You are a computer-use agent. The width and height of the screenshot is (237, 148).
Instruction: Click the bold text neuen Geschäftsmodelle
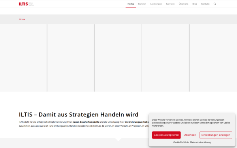86,122
